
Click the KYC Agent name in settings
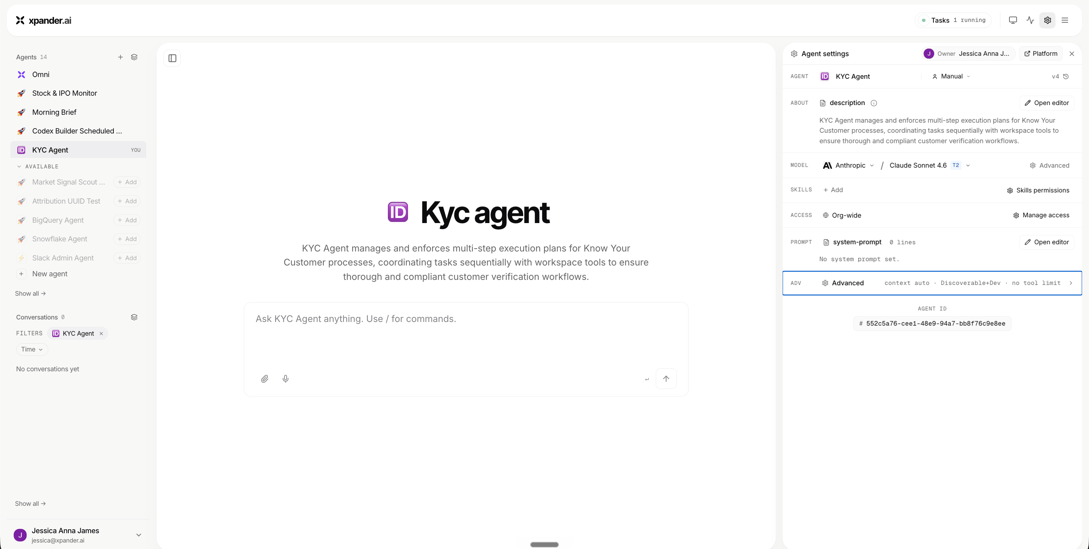[852, 76]
